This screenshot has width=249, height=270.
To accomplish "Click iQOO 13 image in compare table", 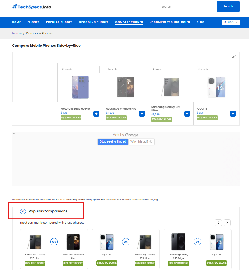I will tap(217, 87).
